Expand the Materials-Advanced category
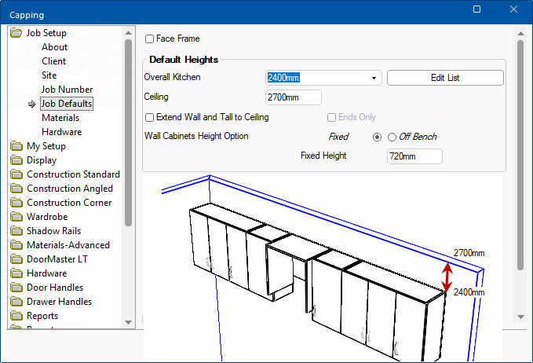This screenshot has height=363, width=533. [68, 245]
